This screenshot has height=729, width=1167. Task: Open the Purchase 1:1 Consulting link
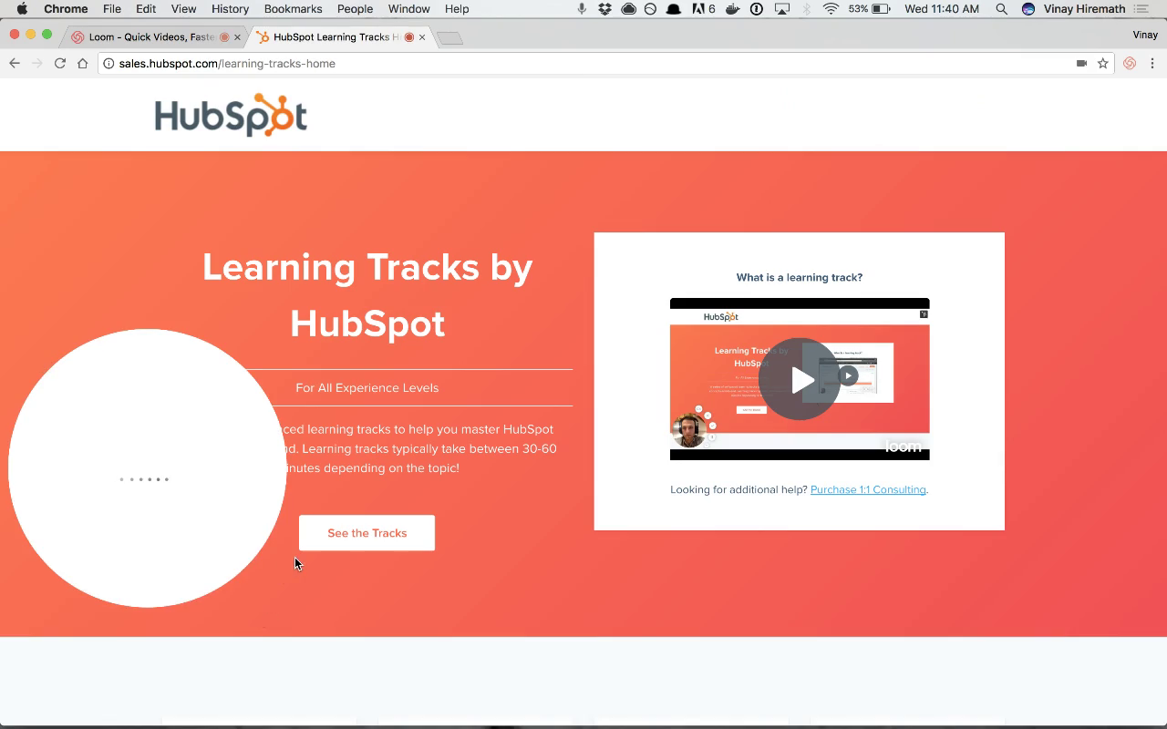click(x=868, y=490)
